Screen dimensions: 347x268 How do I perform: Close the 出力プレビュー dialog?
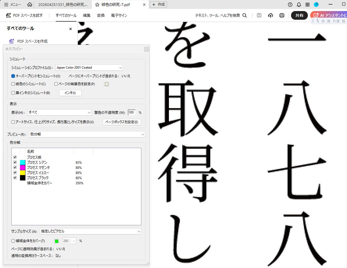click(147, 49)
